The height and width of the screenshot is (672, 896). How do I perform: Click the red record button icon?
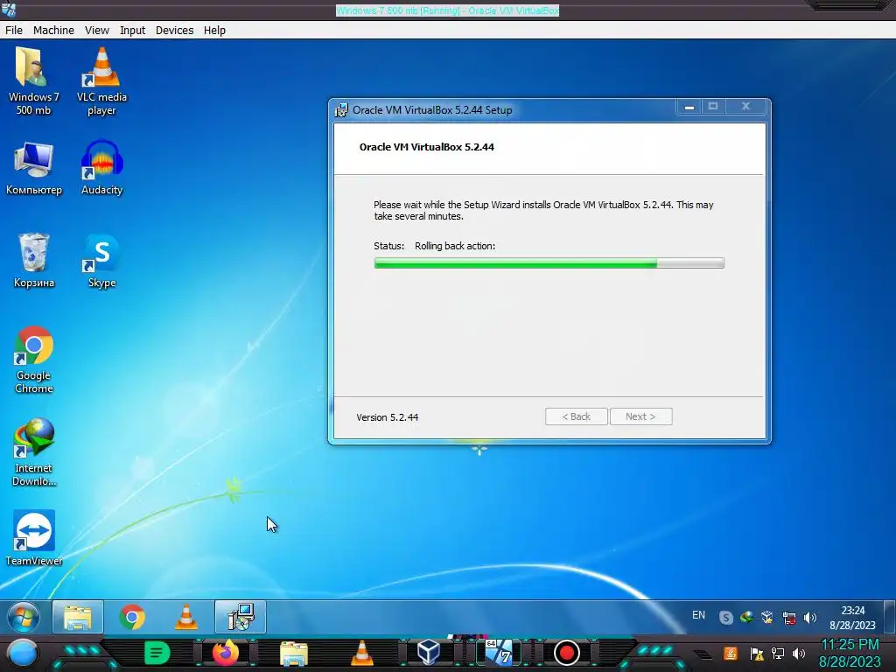(x=566, y=653)
